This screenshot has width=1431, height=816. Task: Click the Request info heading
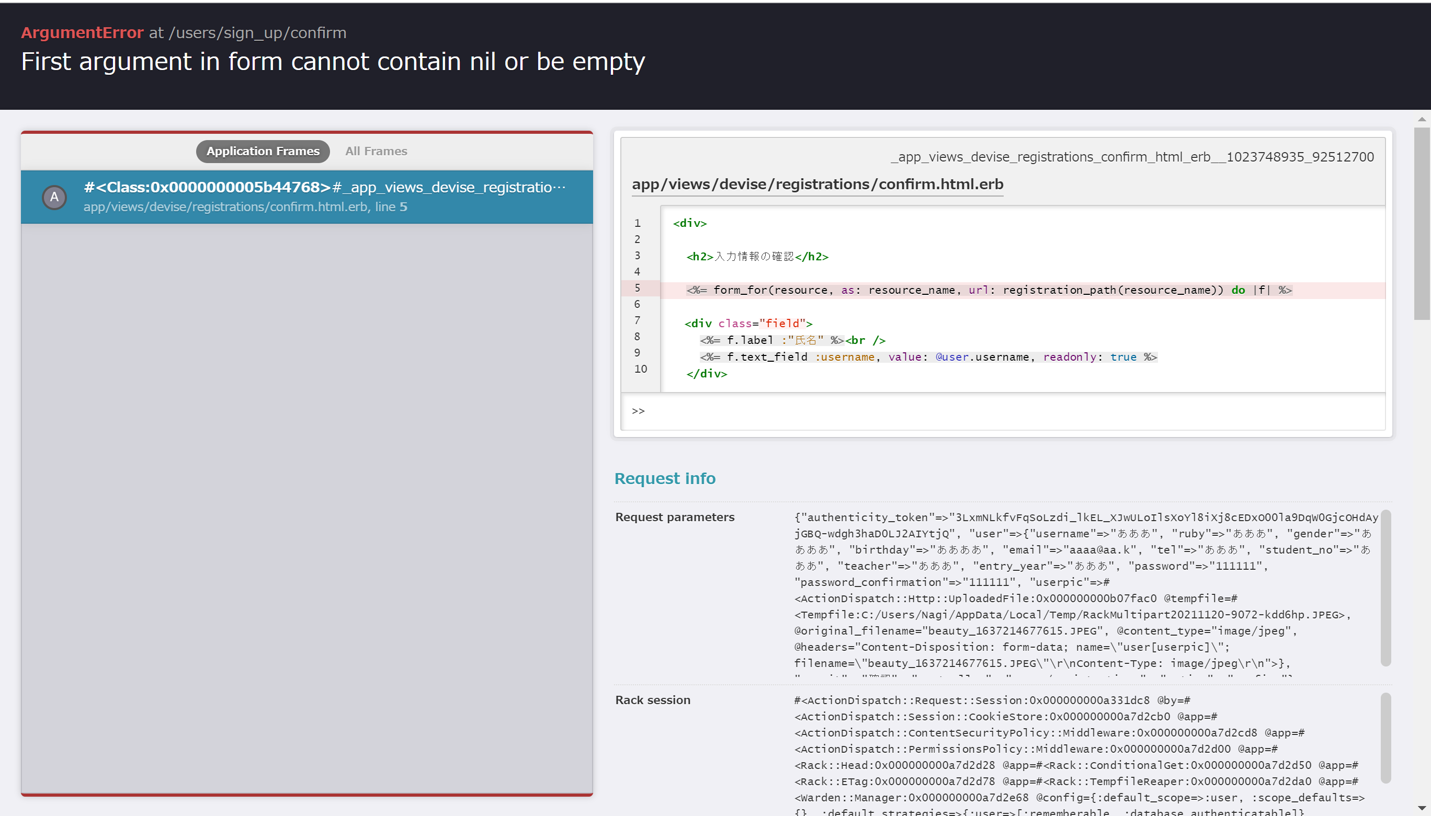pyautogui.click(x=664, y=478)
